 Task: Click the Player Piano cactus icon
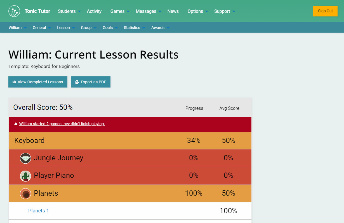point(25,176)
